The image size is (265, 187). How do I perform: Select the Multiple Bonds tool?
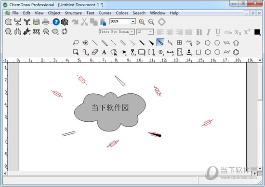[x=105, y=43]
